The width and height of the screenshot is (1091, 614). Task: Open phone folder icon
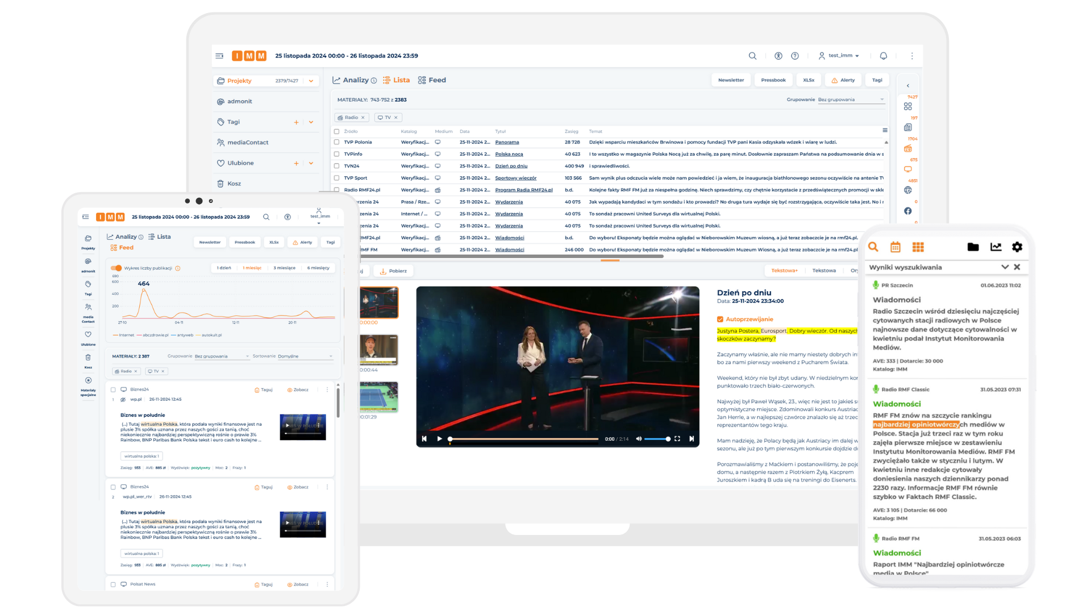coord(973,247)
